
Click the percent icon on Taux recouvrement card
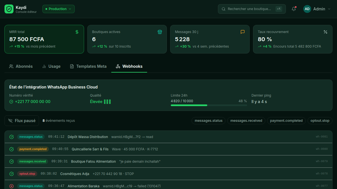(x=325, y=32)
